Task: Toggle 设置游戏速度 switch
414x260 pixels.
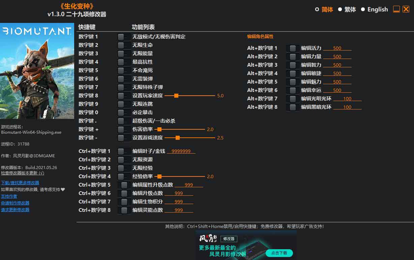Action: (x=124, y=138)
